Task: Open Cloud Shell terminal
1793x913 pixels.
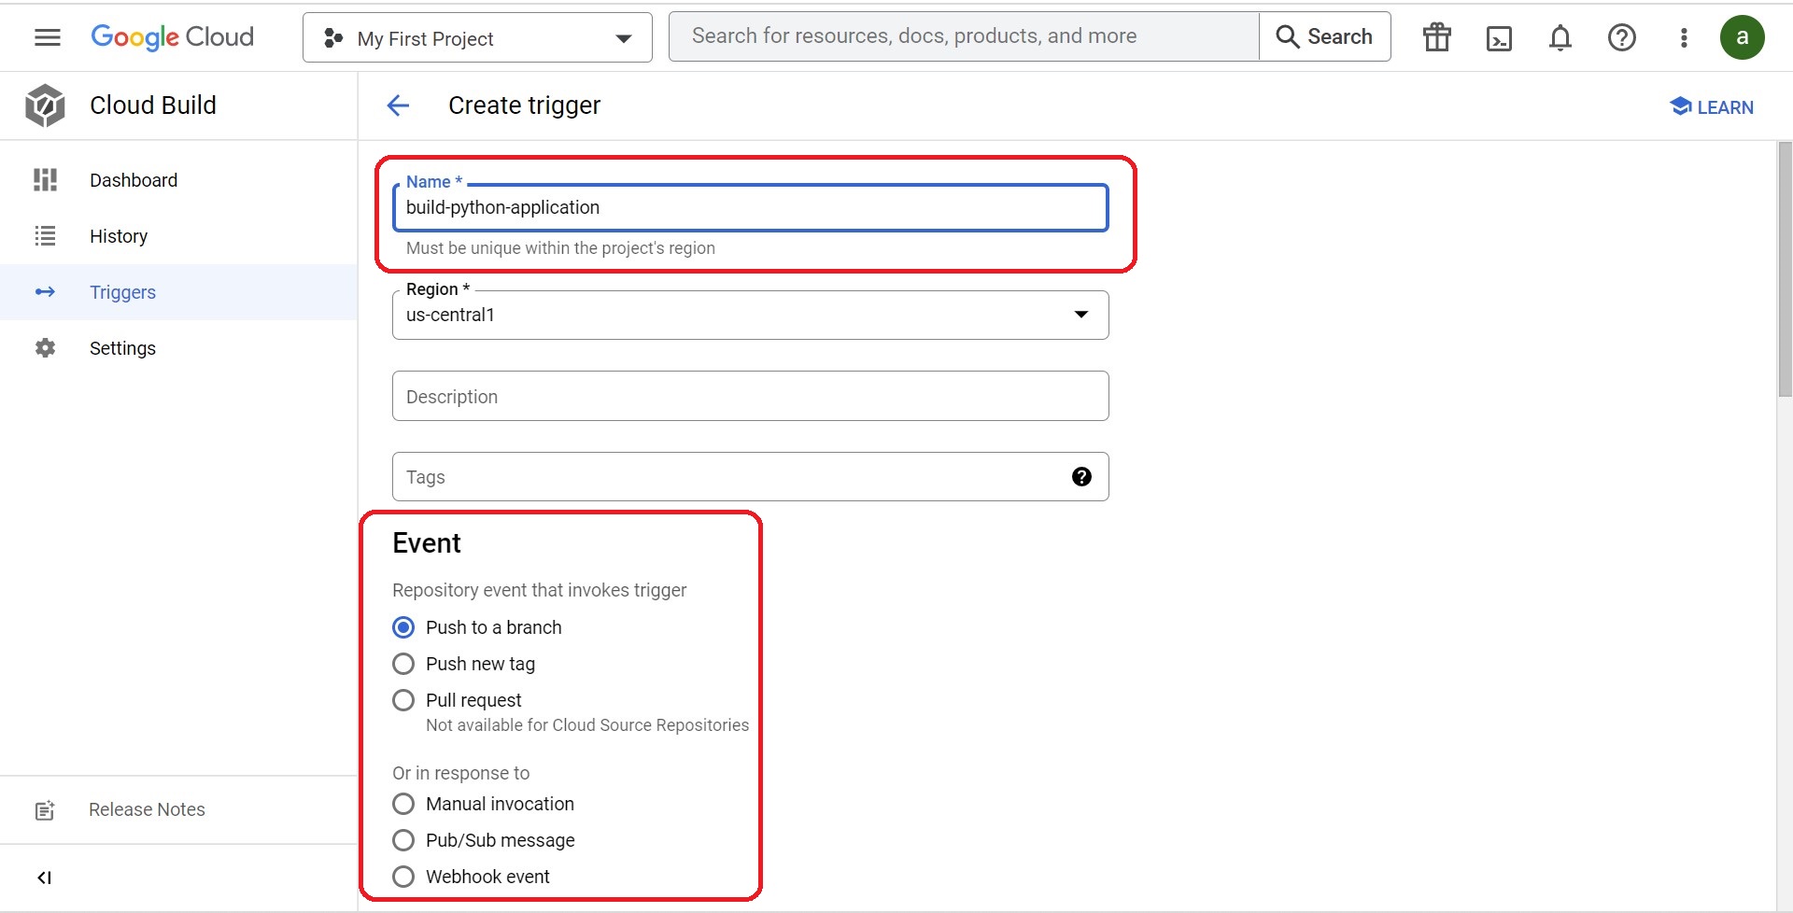Action: tap(1498, 37)
